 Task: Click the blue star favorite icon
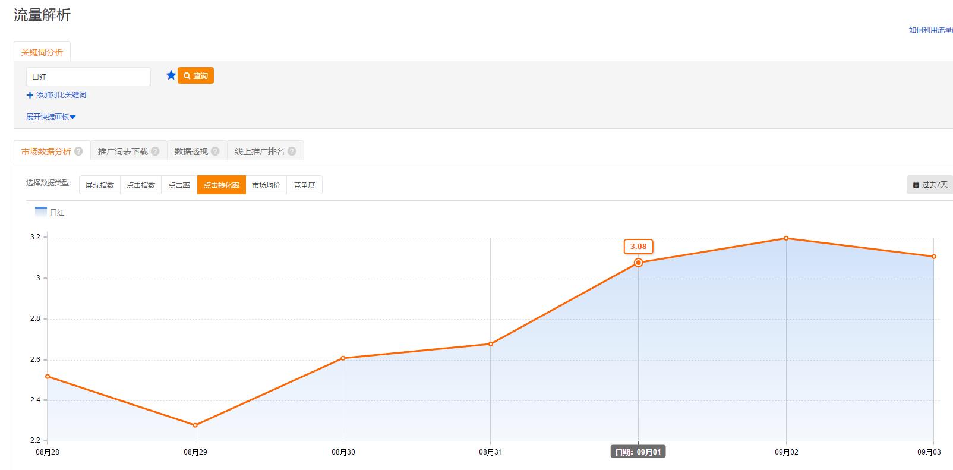[x=171, y=75]
